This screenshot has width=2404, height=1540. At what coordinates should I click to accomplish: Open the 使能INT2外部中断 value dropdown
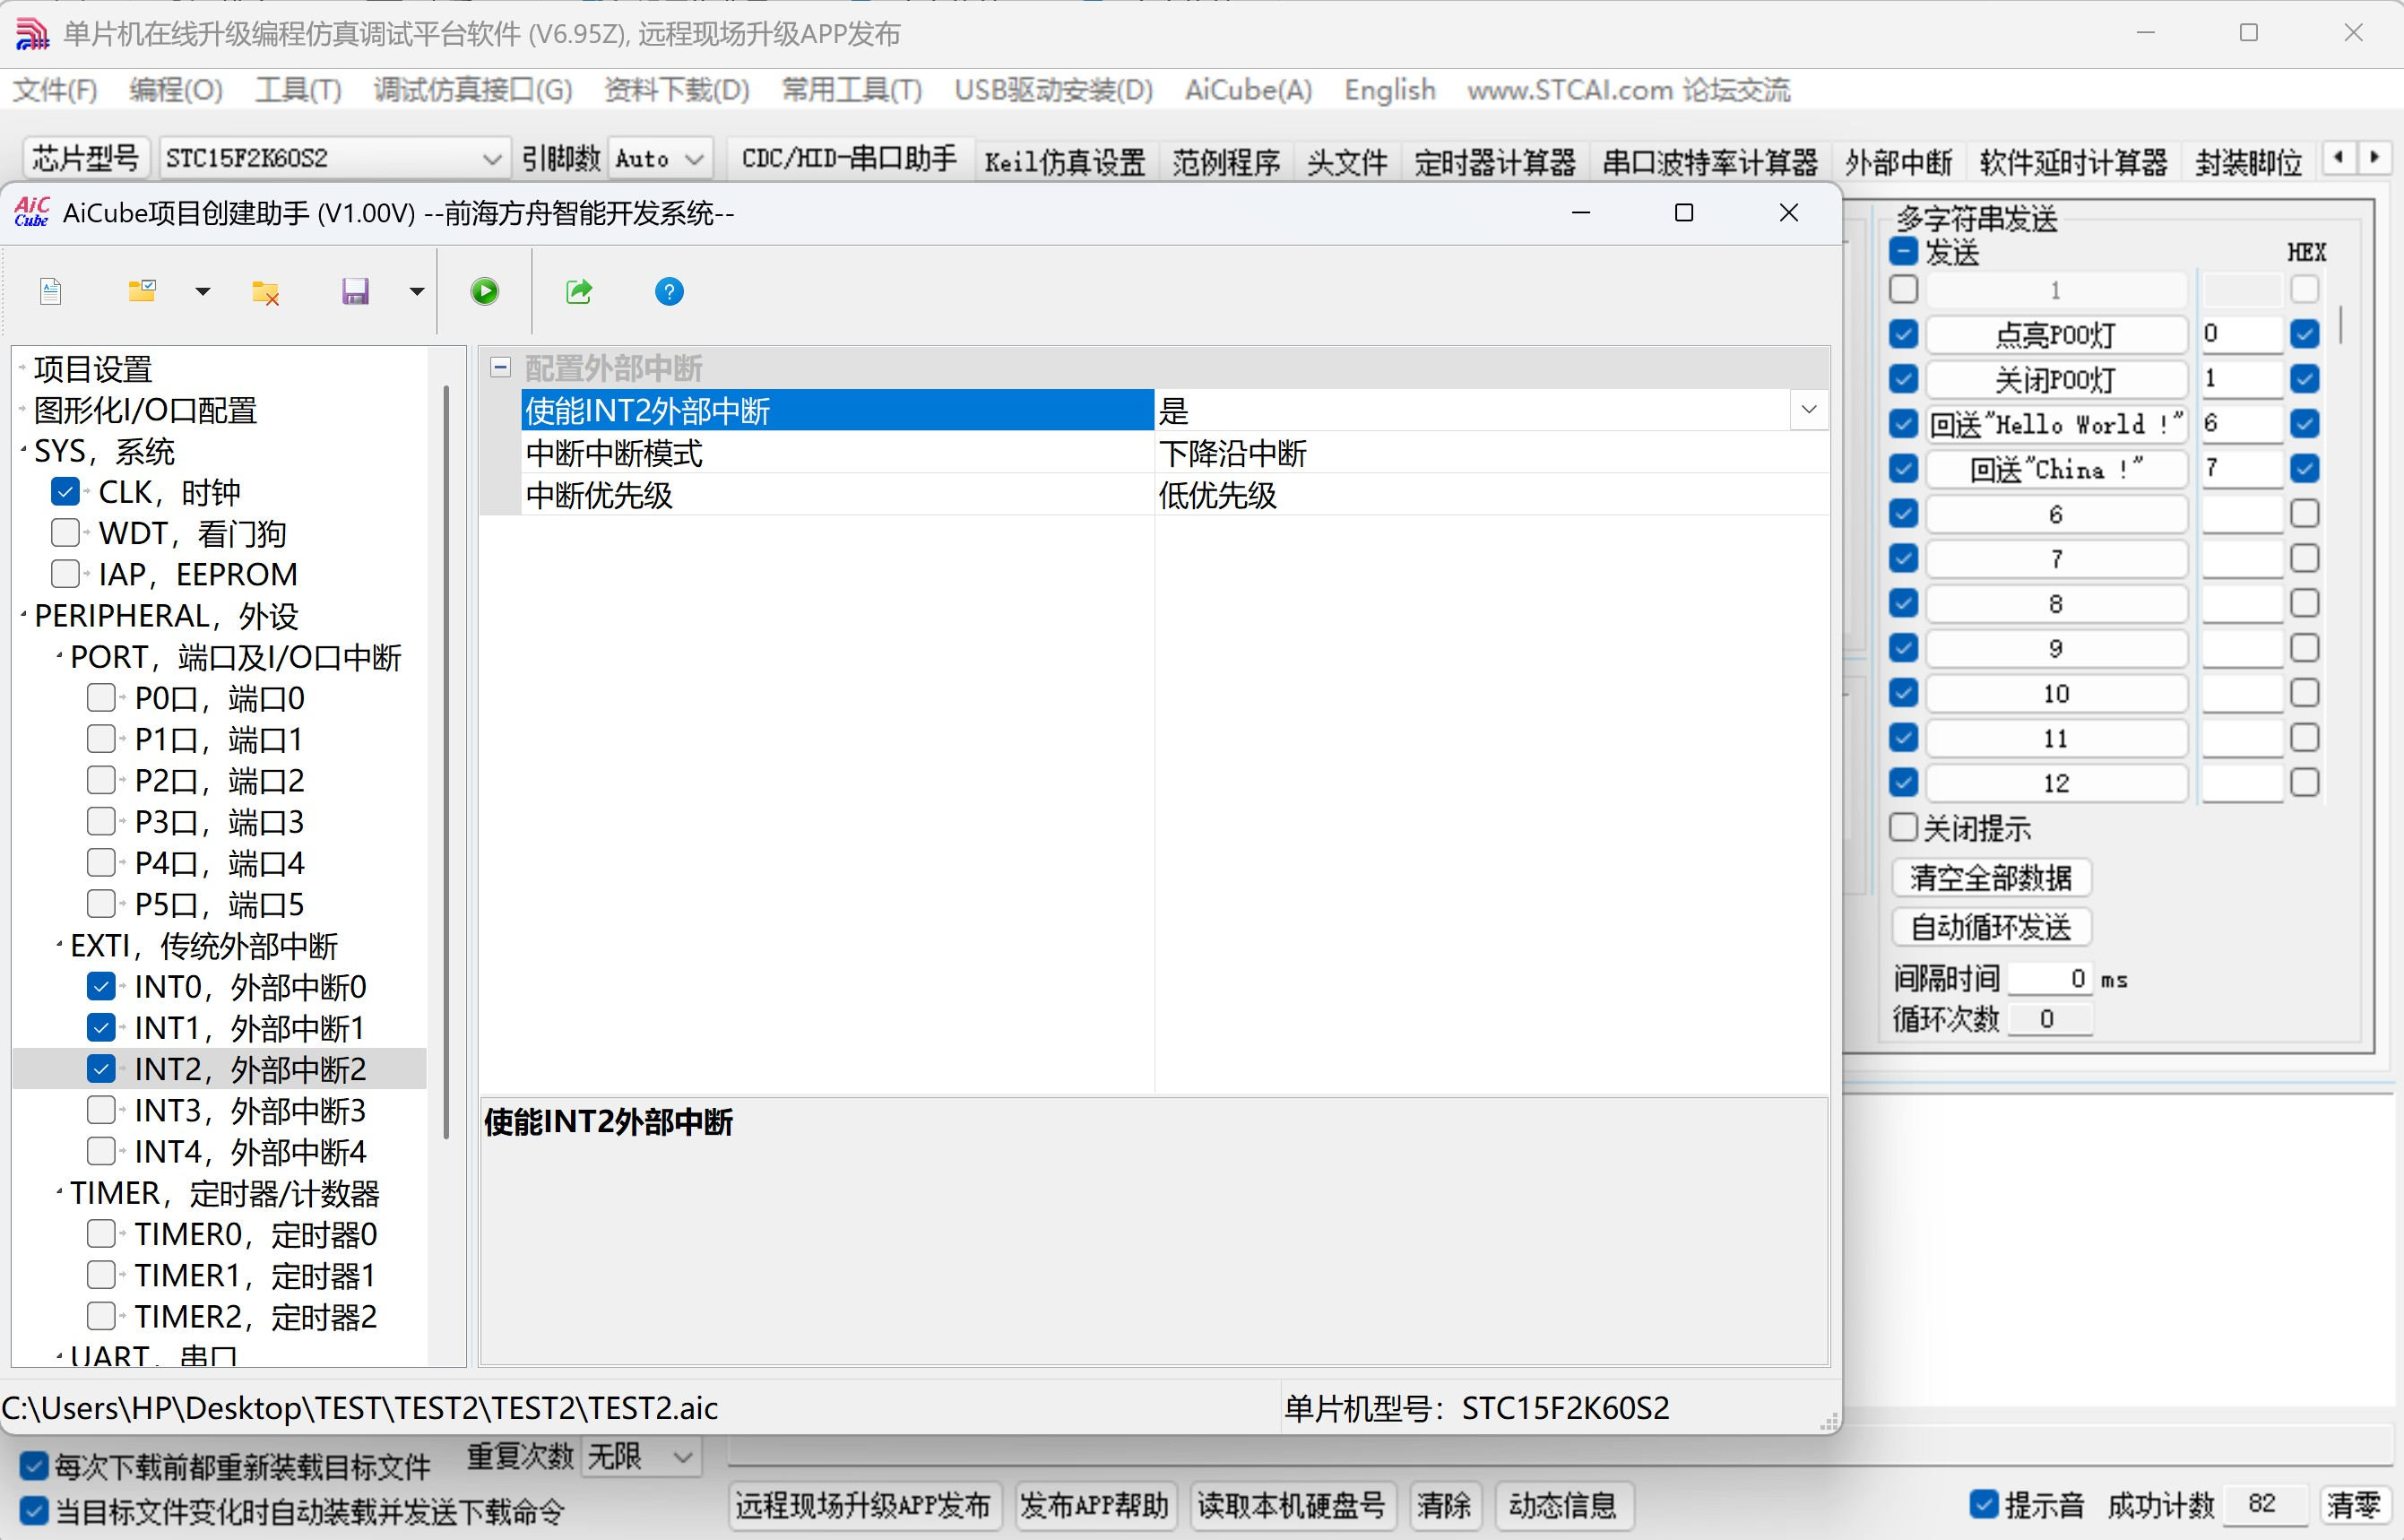1808,410
